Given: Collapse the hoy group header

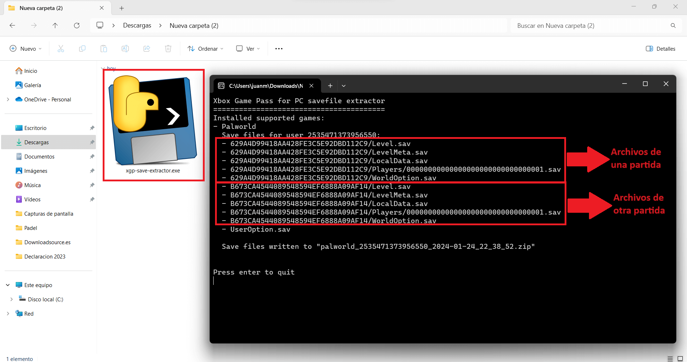Looking at the screenshot, I should tap(103, 68).
